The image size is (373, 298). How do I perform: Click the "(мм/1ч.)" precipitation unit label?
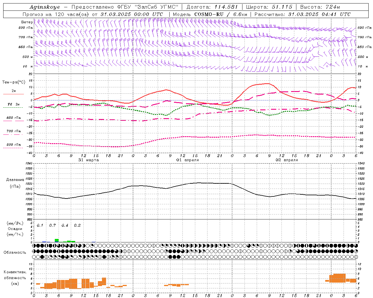click(15, 234)
